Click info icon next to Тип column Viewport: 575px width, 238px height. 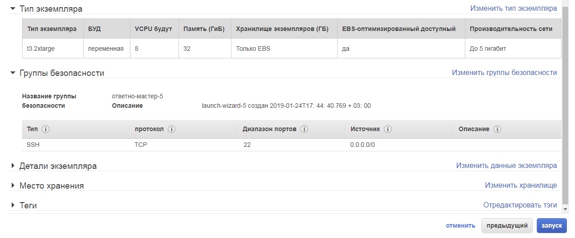tap(45, 129)
